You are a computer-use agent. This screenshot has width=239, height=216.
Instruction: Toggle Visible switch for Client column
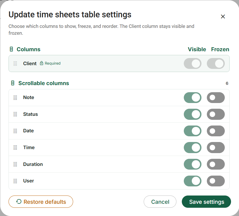pos(193,63)
